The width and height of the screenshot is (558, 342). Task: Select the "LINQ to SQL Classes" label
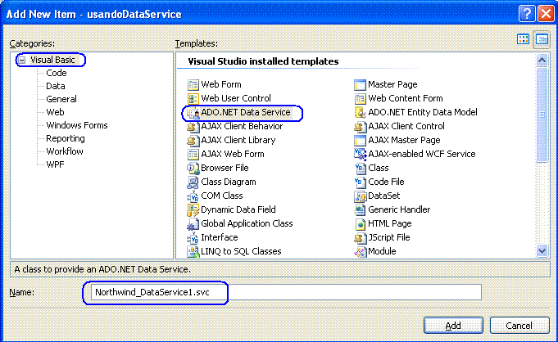click(241, 251)
